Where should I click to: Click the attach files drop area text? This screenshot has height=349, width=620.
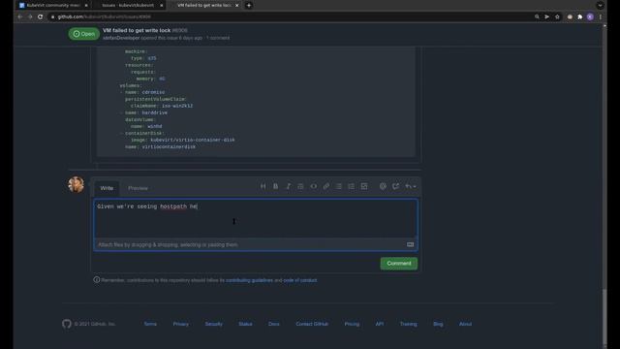click(168, 245)
